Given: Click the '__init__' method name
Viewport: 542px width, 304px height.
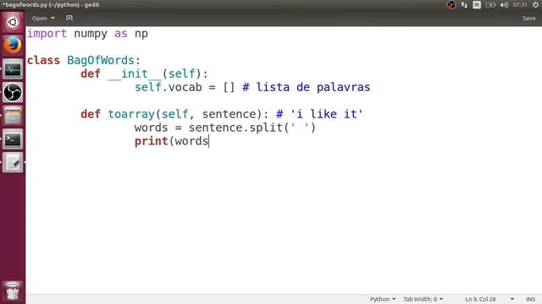Looking at the screenshot, I should click(135, 73).
